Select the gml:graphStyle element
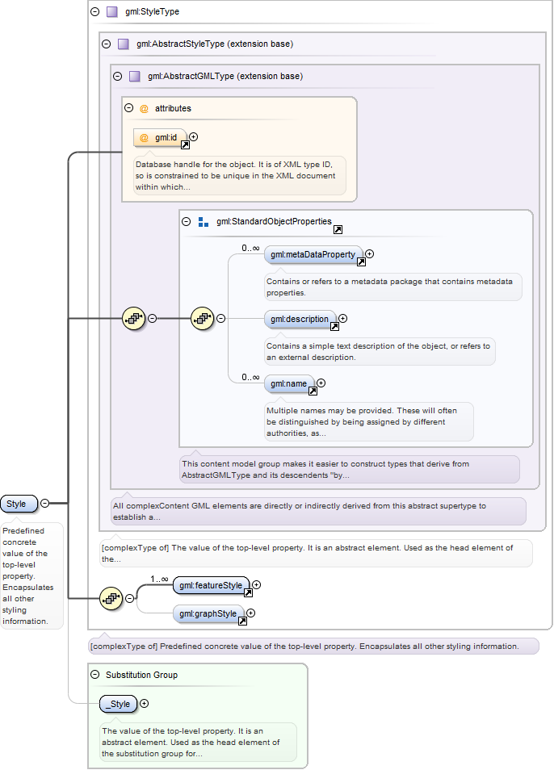Screen dimensions: 554x770 coord(208,614)
